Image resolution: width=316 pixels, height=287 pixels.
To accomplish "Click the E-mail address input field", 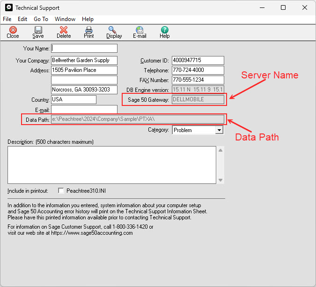I will pos(84,109).
